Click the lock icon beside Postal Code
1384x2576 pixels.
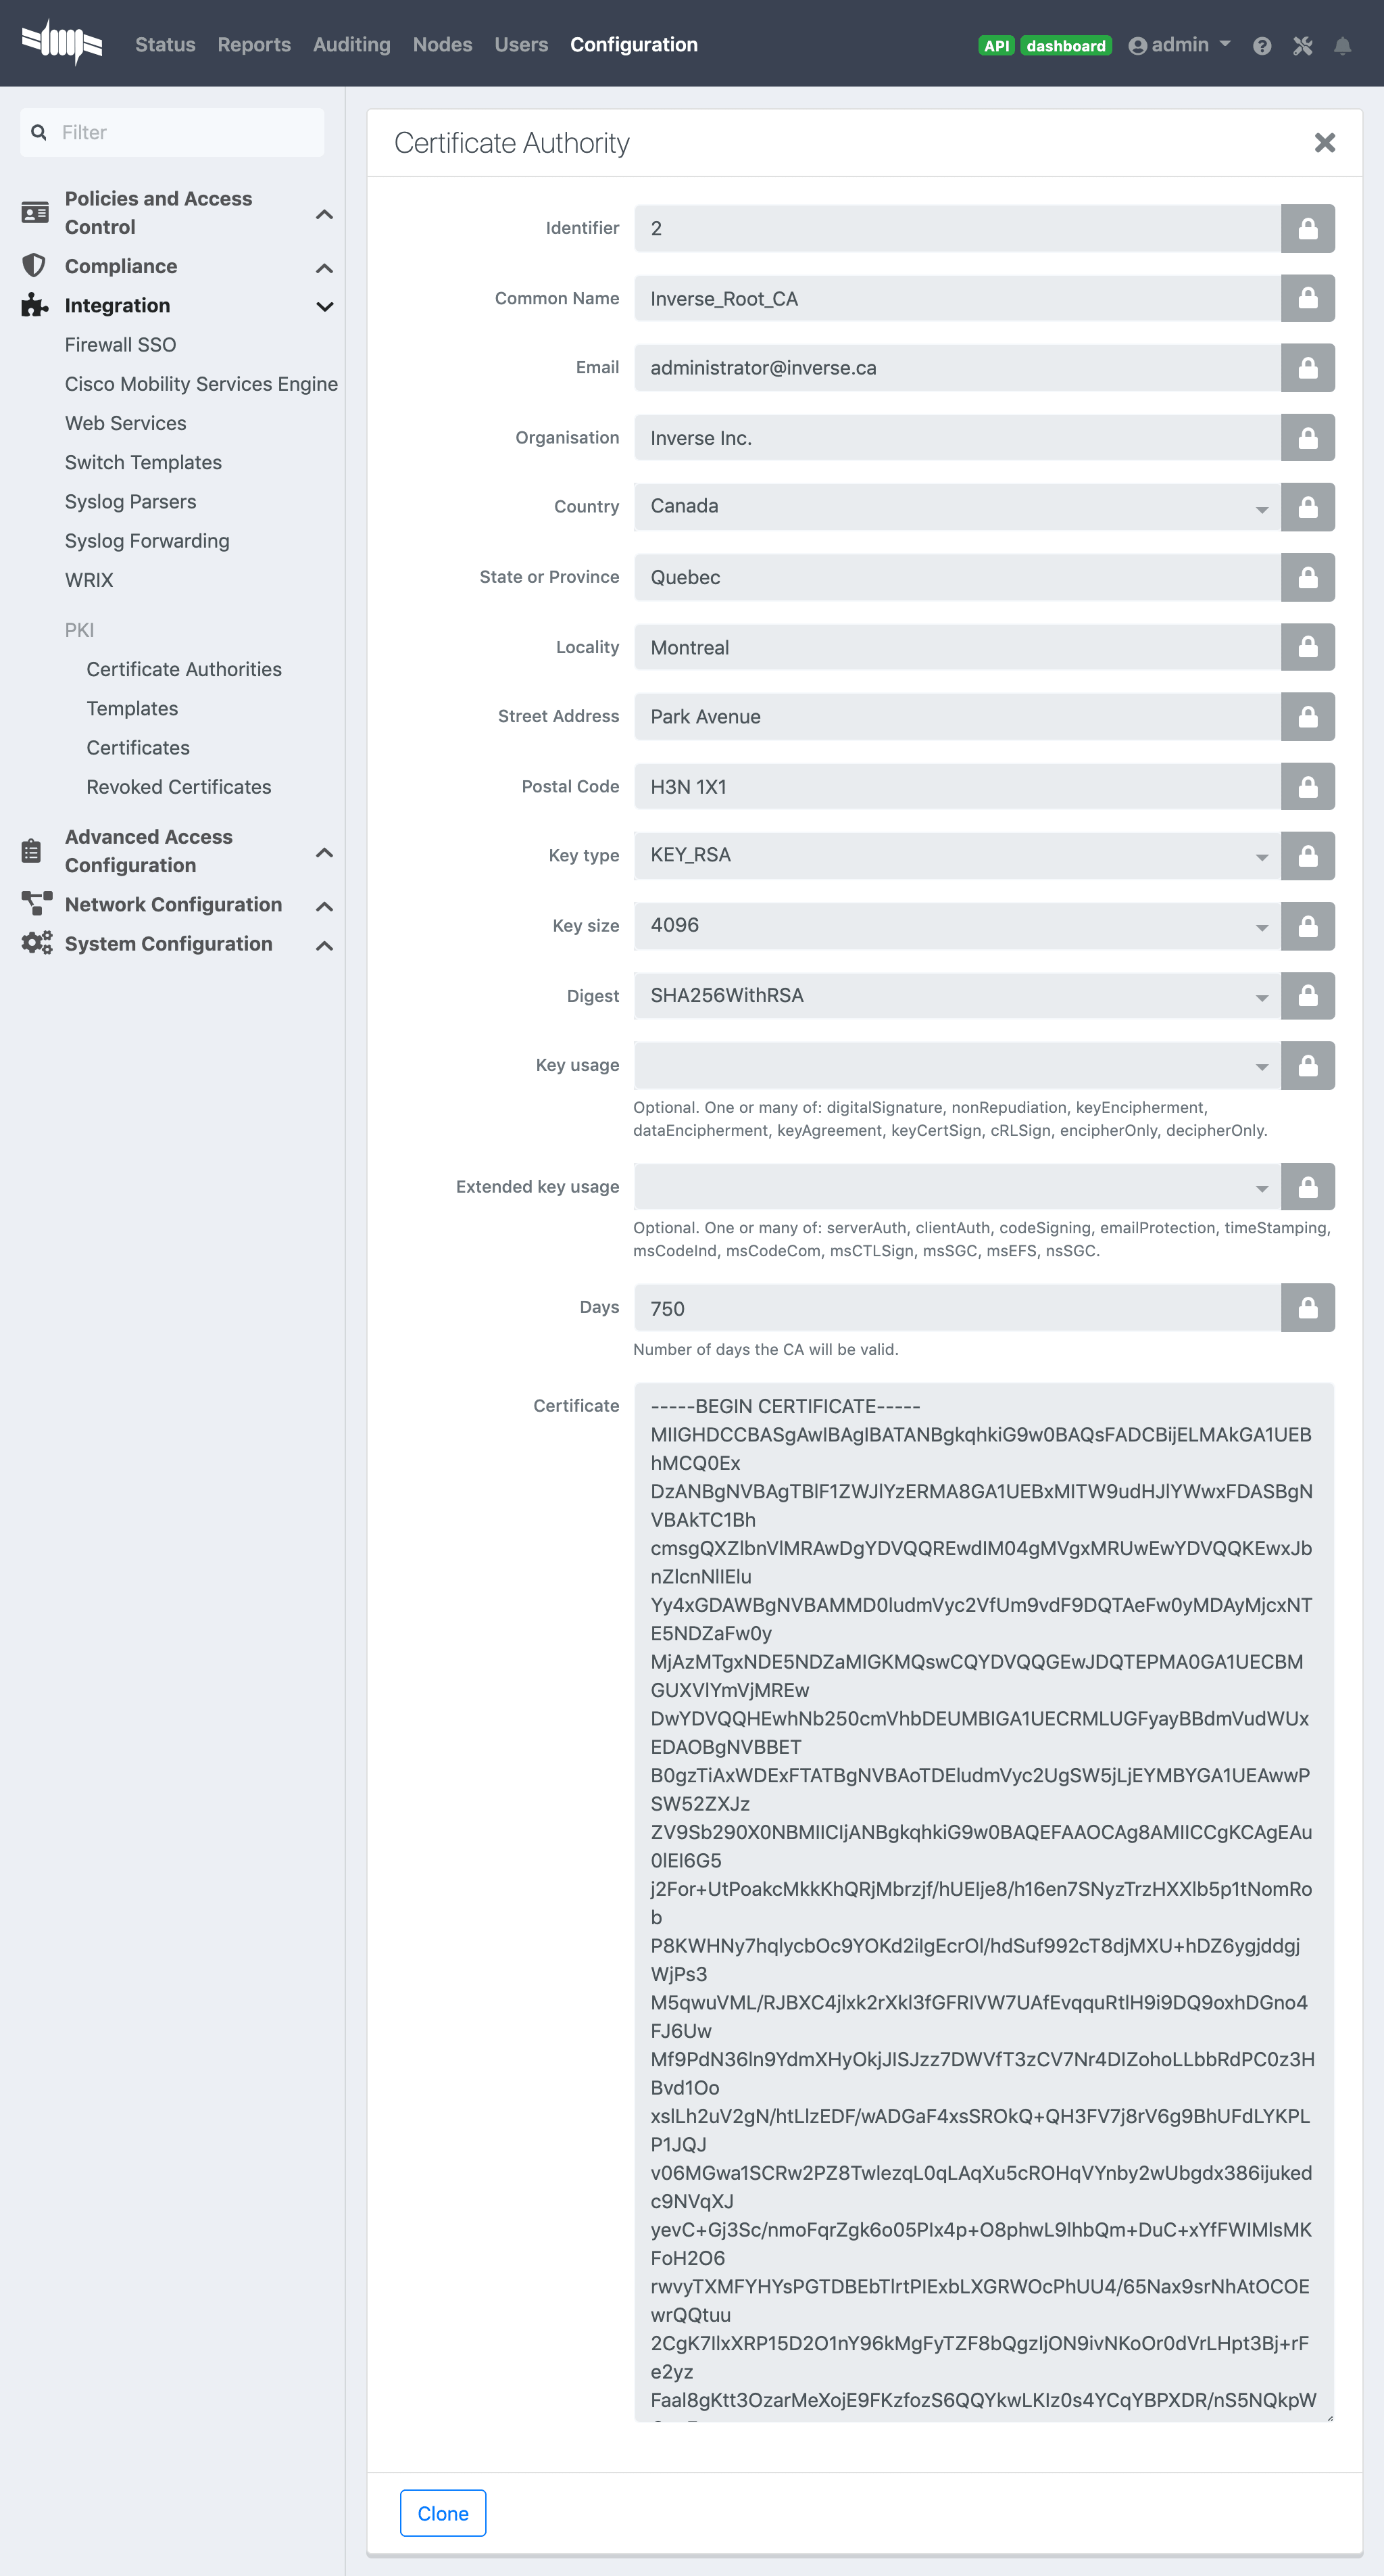(x=1307, y=787)
